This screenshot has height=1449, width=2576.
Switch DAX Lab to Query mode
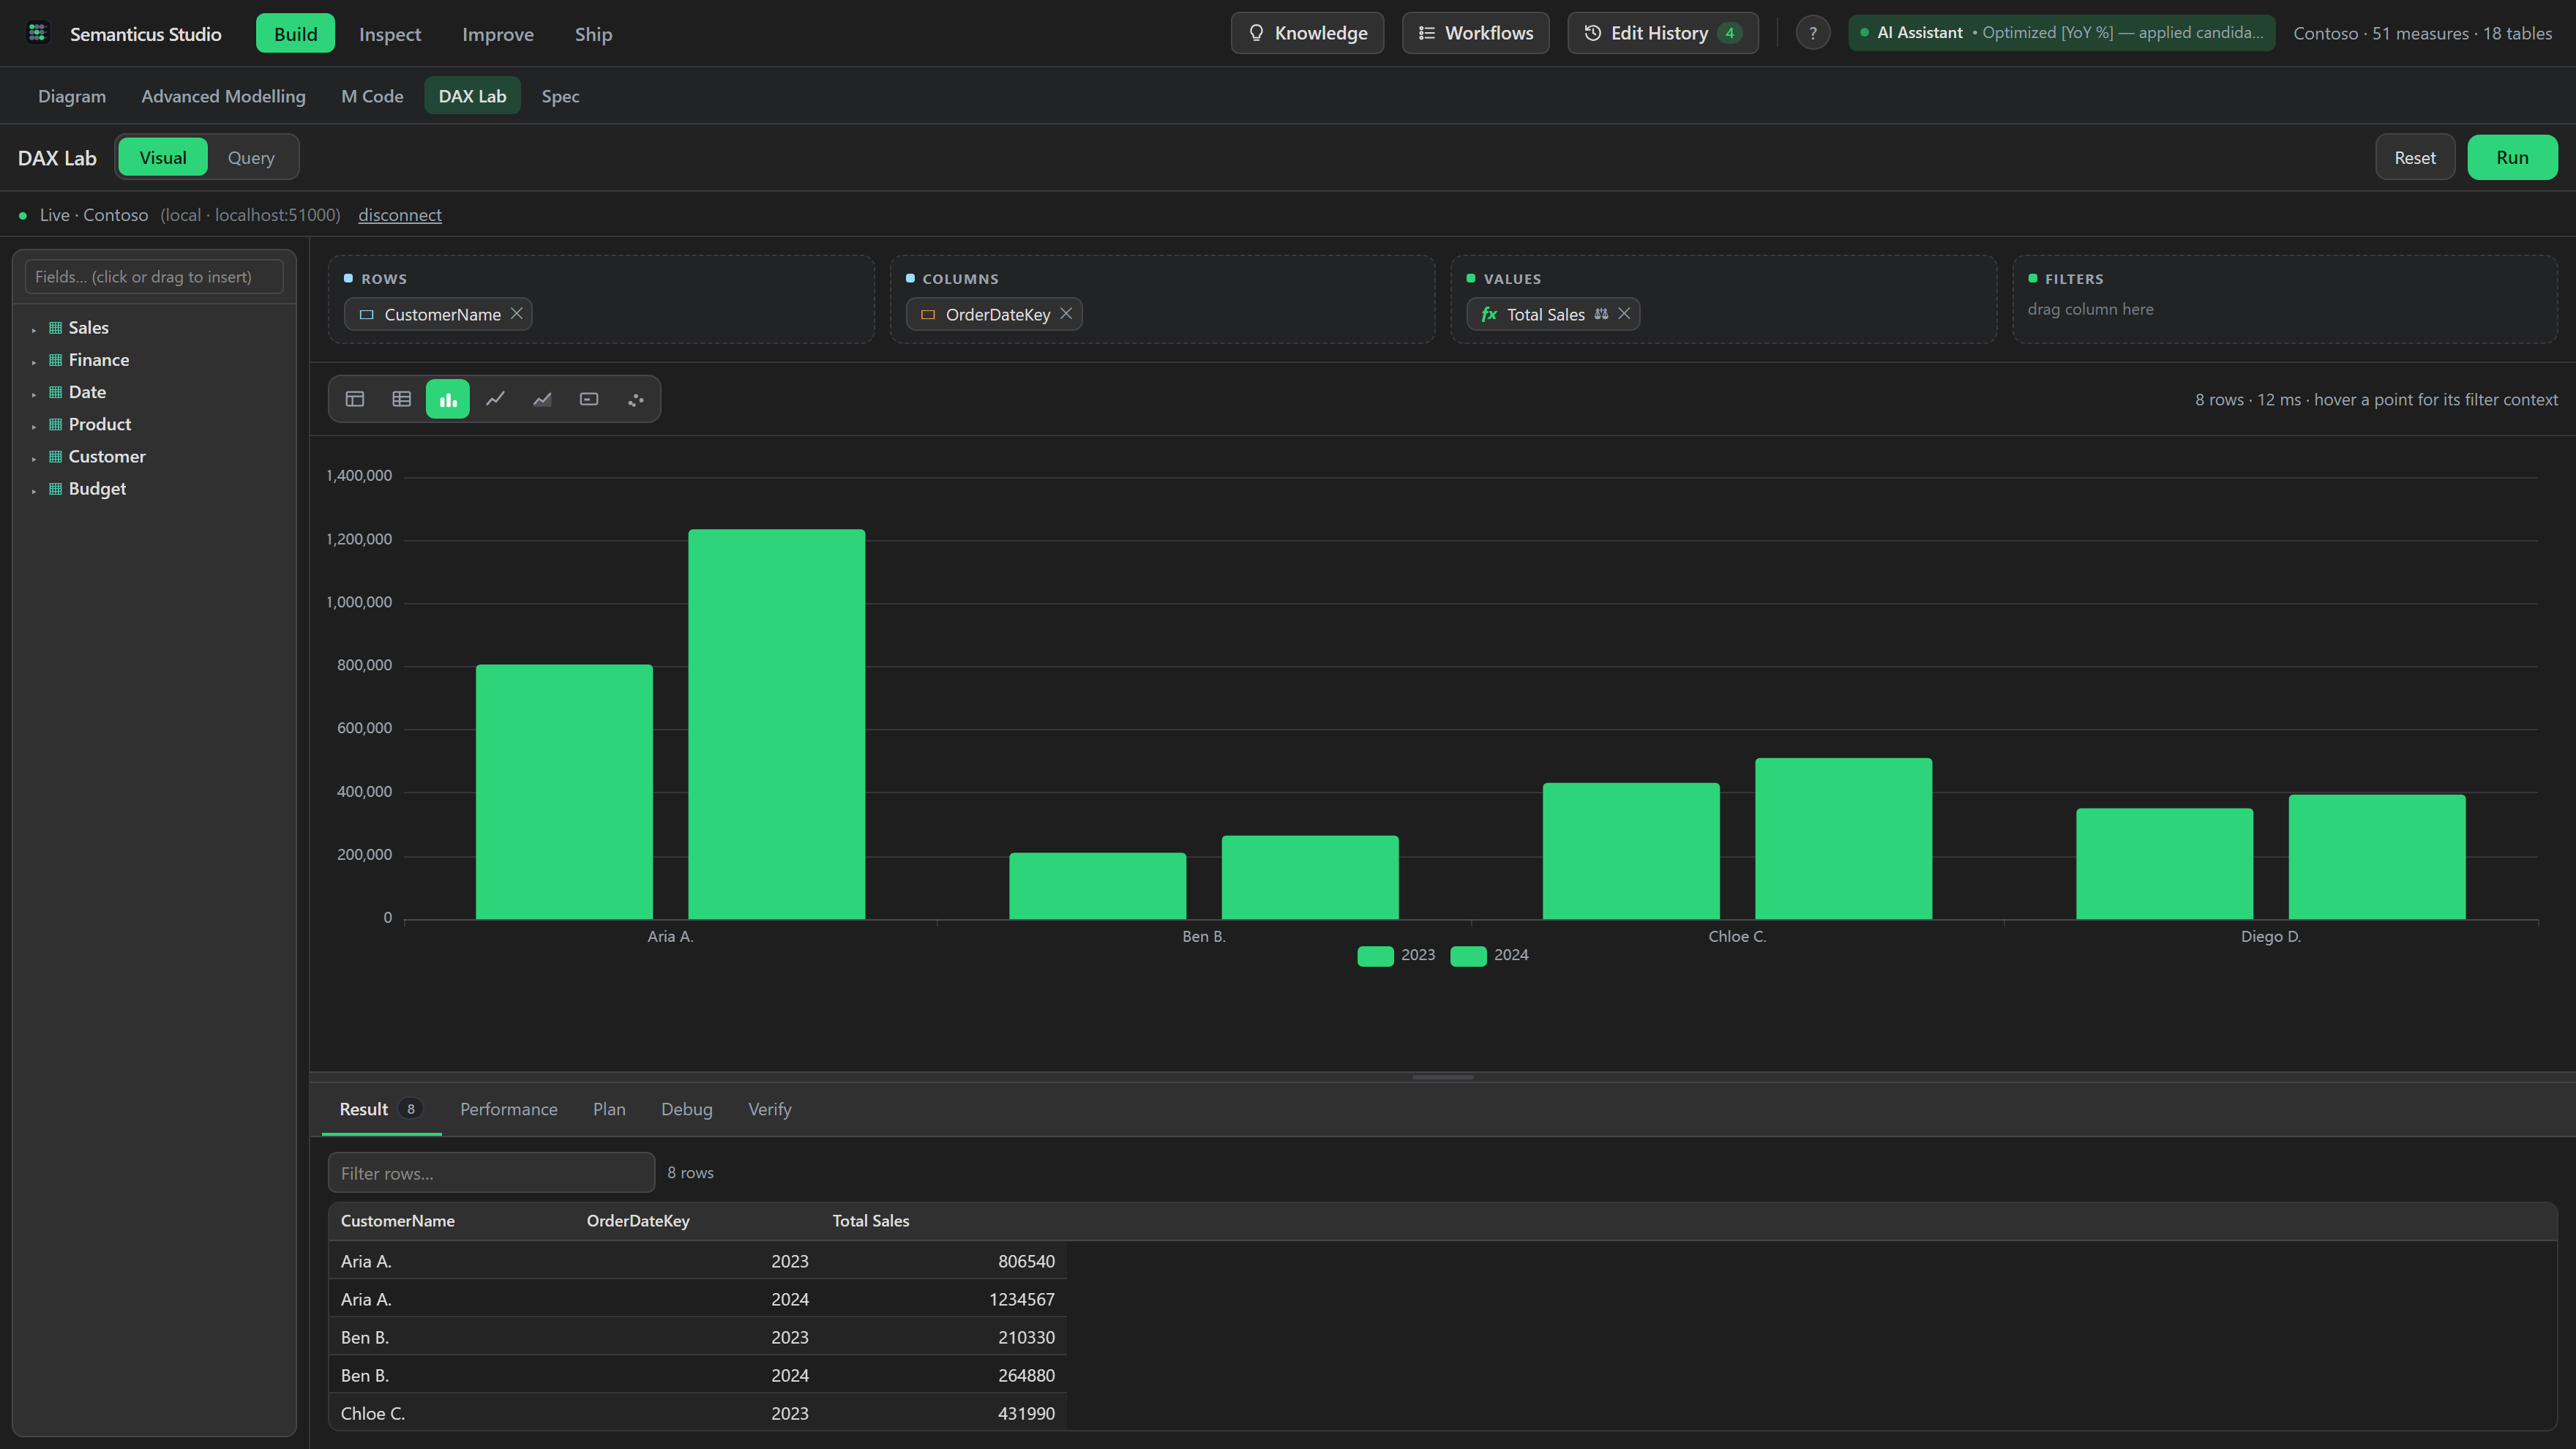point(251,157)
